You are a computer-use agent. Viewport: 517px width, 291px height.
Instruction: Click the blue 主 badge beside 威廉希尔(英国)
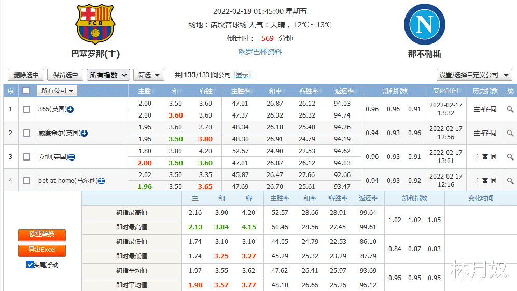pos(84,133)
